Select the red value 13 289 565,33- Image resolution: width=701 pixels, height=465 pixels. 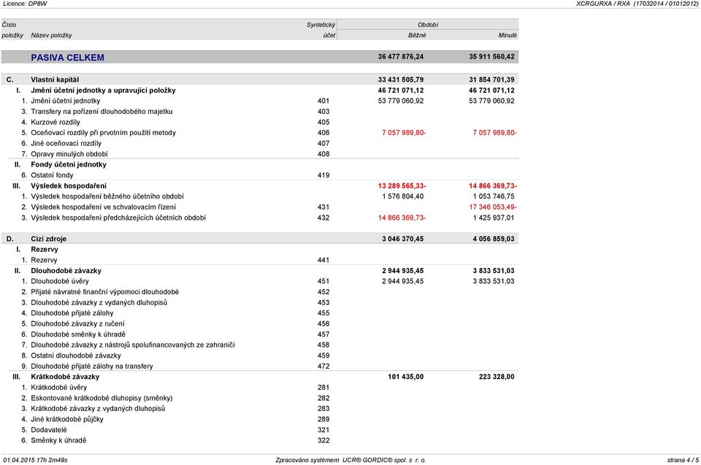[x=402, y=186]
